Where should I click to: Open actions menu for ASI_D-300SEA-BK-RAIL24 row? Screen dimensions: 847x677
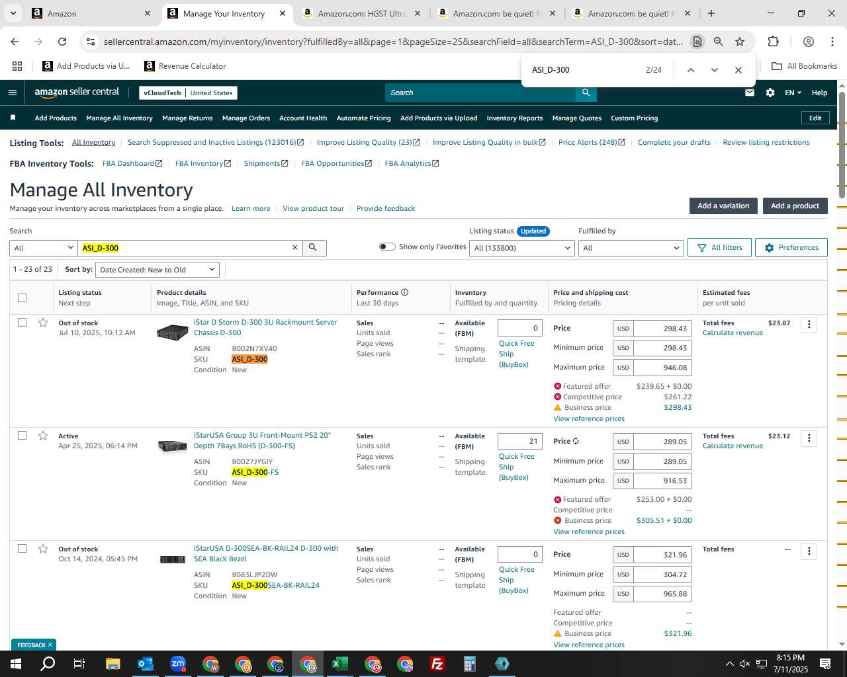[809, 551]
